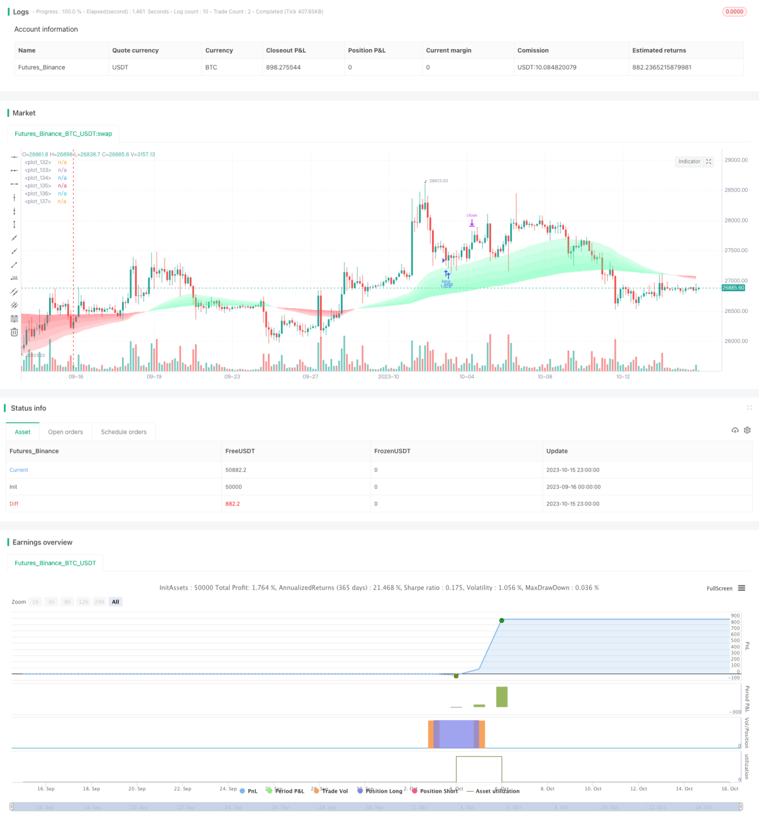
Task: Select the horizontal straight line drawing tool
Action: pyautogui.click(x=14, y=157)
